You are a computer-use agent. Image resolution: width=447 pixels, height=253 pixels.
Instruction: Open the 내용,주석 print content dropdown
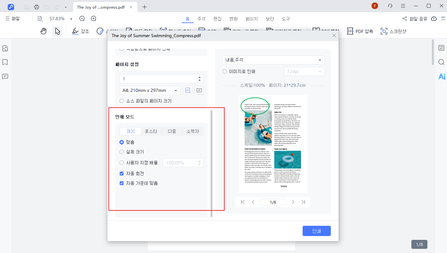tap(273, 60)
